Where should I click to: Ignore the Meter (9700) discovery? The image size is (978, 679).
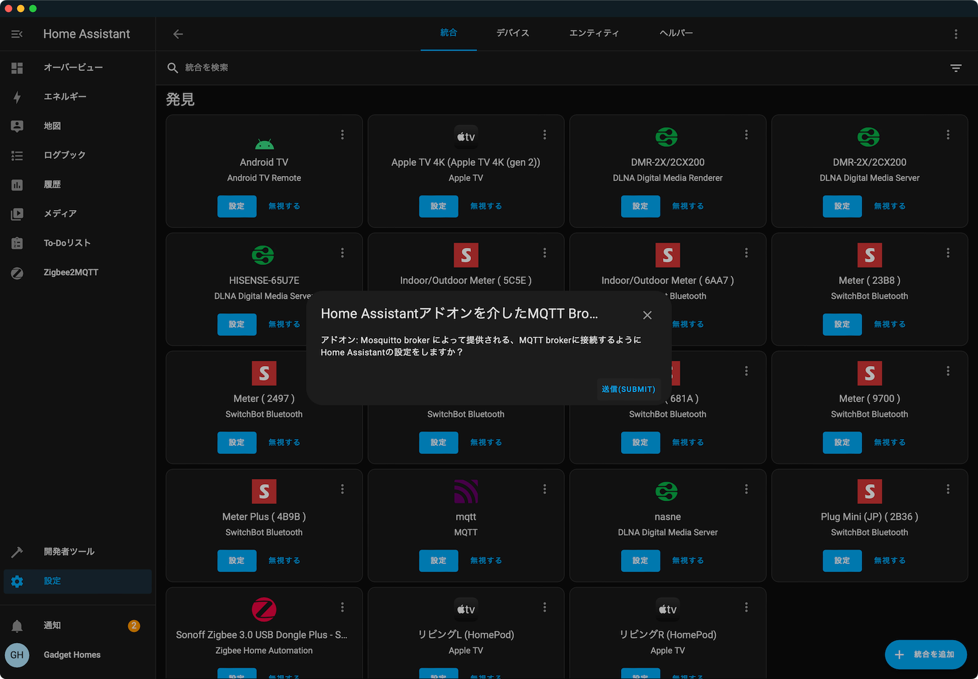click(x=890, y=443)
